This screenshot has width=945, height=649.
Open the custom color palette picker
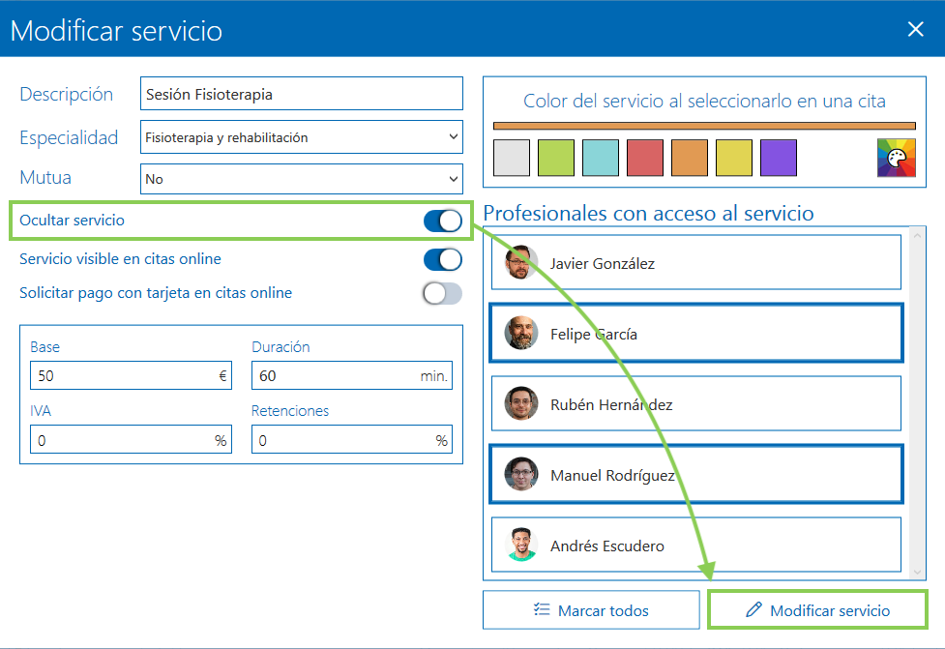896,158
